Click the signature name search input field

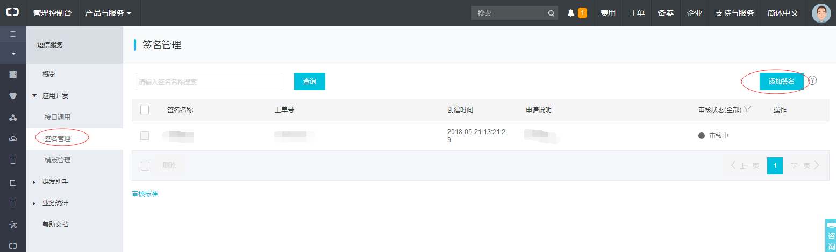click(x=209, y=81)
